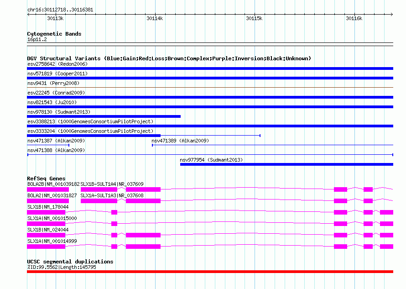406x289 pixels.
Task: Click the red segmental duplication bar
Action: click(x=210, y=272)
